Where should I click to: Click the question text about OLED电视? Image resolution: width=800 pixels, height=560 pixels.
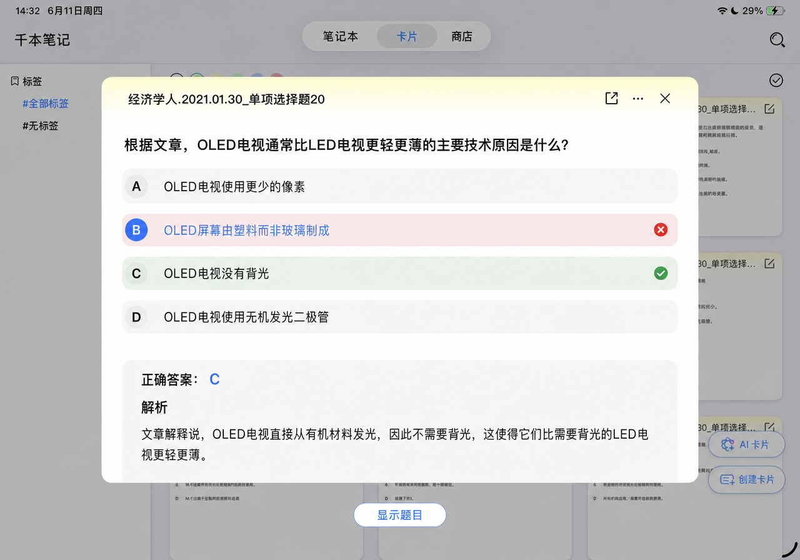point(346,145)
